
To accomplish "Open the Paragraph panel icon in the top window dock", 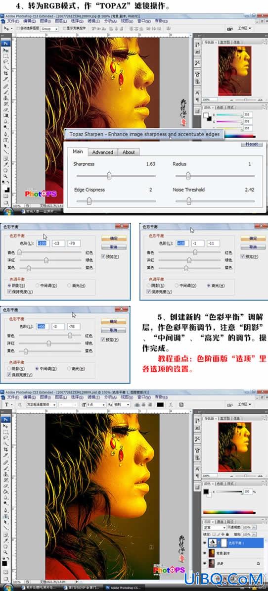I will point(197,101).
